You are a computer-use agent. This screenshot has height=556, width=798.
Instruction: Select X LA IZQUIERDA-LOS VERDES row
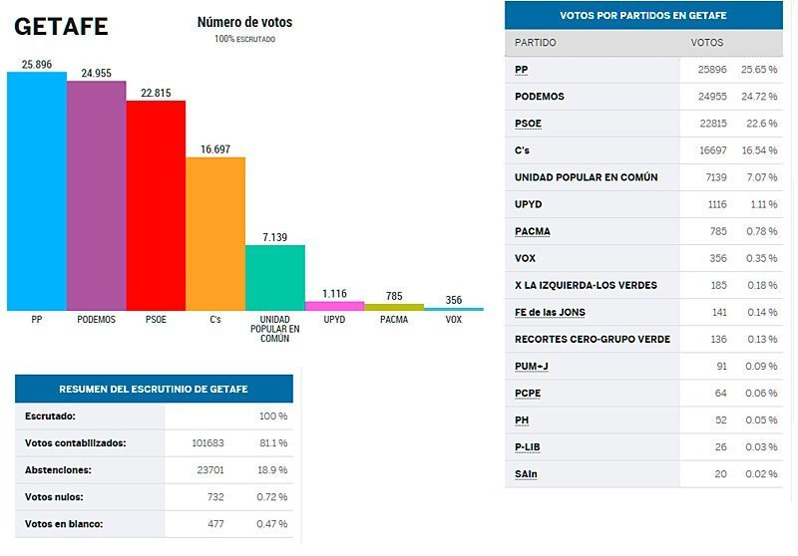coord(643,285)
